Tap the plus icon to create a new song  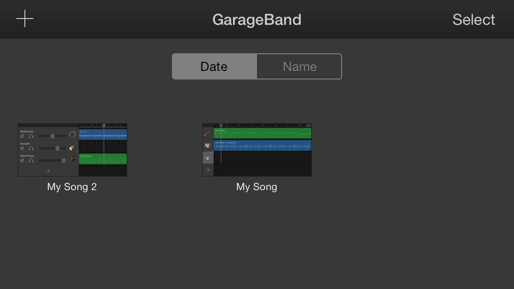pyautogui.click(x=25, y=19)
